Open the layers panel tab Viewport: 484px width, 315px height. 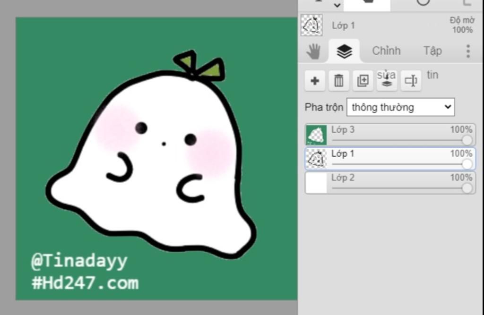point(344,51)
